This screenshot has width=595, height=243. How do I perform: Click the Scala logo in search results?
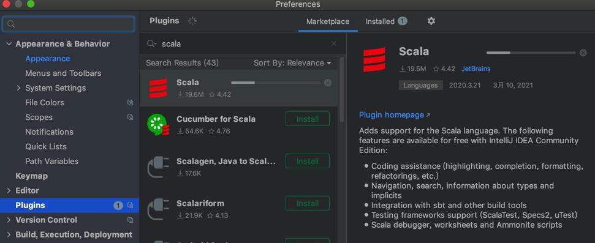coord(158,88)
